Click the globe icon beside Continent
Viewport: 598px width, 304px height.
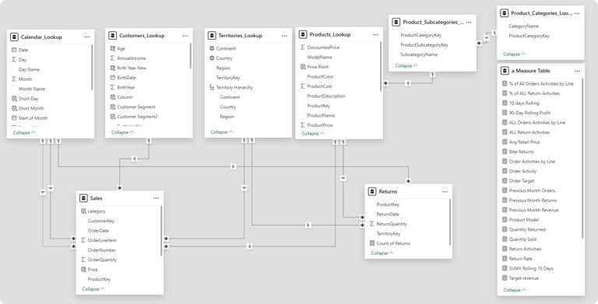tap(212, 48)
